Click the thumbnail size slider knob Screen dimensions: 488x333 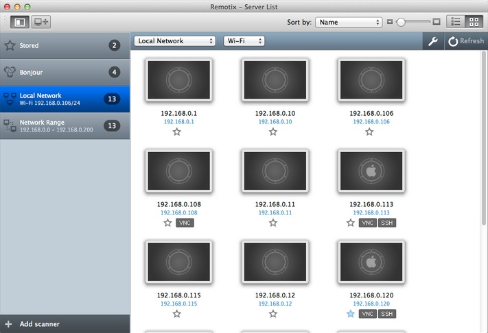[400, 22]
